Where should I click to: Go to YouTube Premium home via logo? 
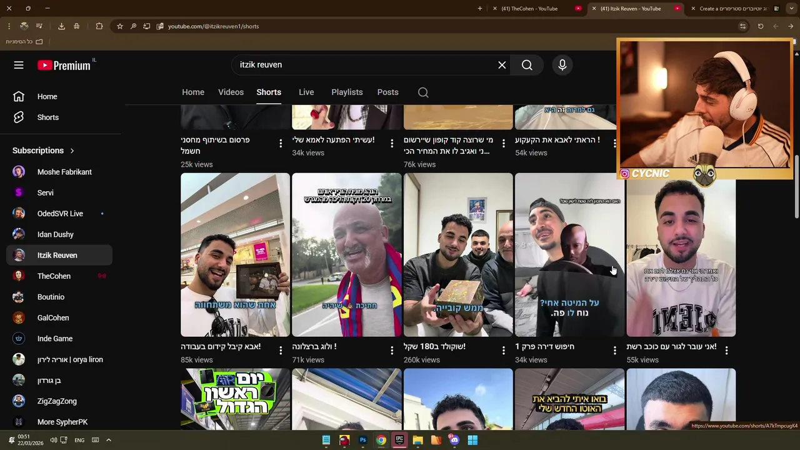64,65
